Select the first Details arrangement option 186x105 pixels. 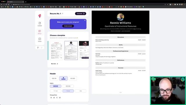56,86
